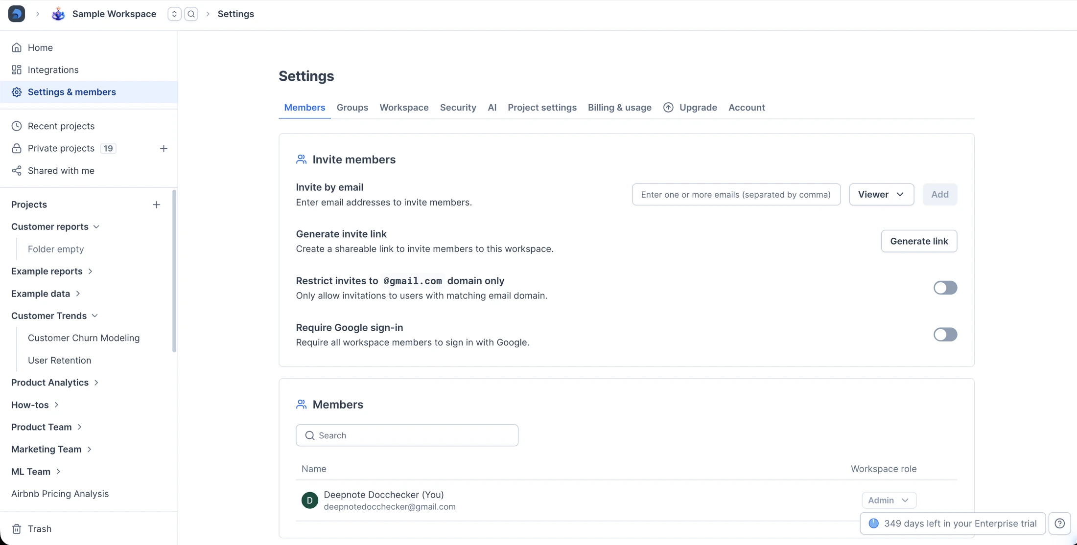Image resolution: width=1077 pixels, height=545 pixels.
Task: Open Airbnb Pricing Analysis project
Action: click(60, 494)
